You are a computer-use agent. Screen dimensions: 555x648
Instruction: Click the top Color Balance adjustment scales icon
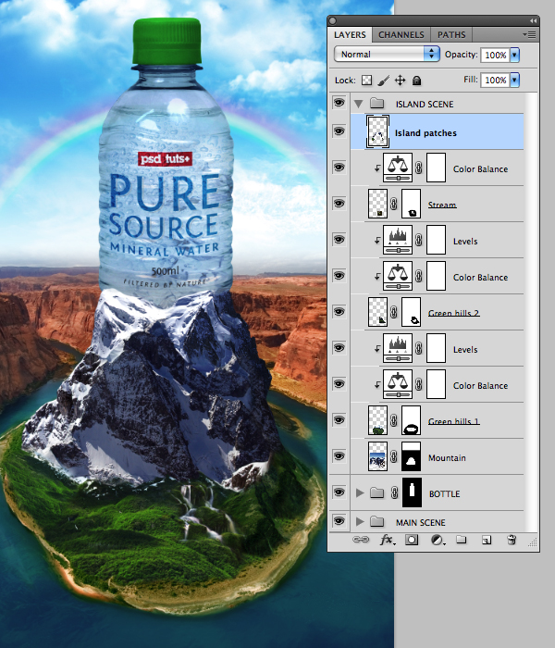pyautogui.click(x=398, y=168)
